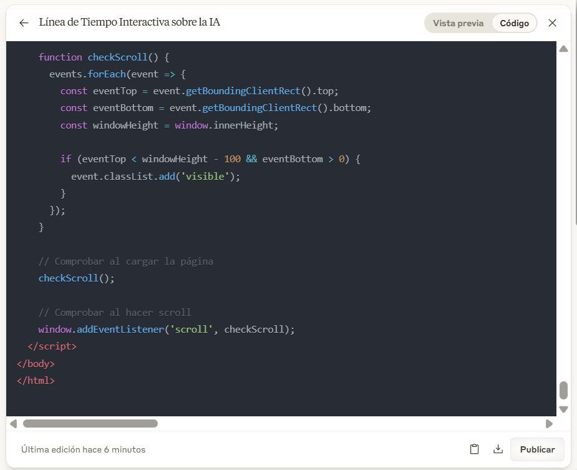Click the '// Comprobar al hacer scroll' comment
577x470 pixels.
click(x=115, y=312)
